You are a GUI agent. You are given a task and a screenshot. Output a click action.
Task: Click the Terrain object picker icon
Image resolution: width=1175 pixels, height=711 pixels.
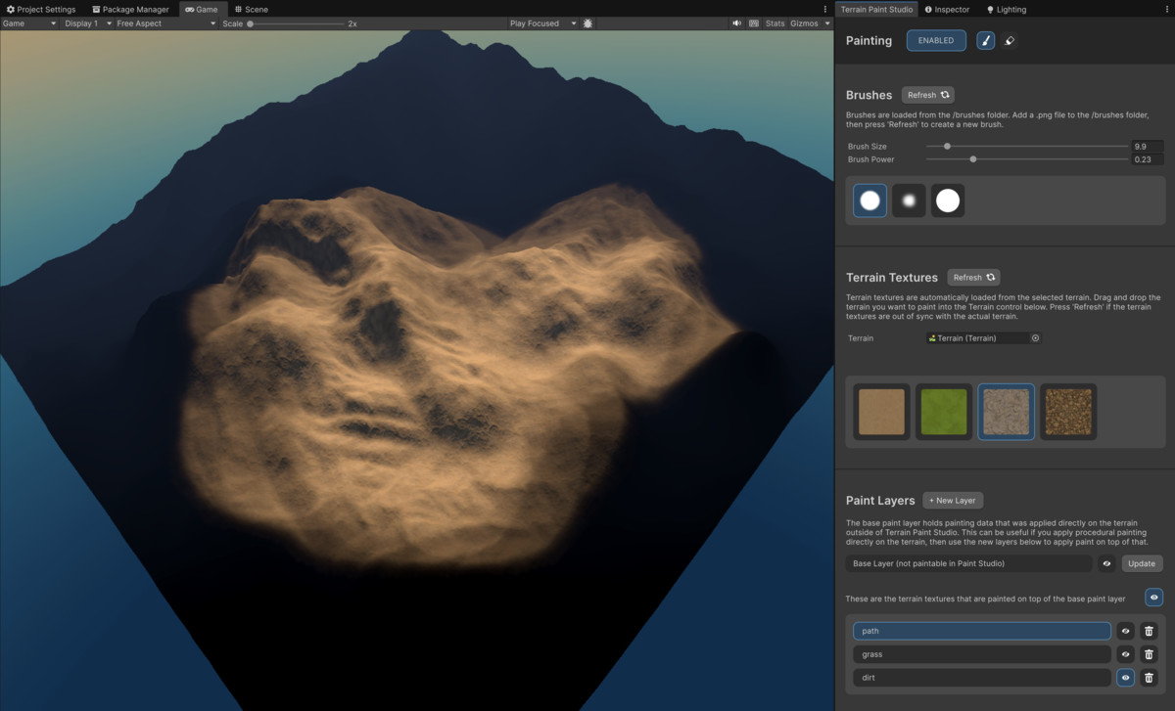1036,337
